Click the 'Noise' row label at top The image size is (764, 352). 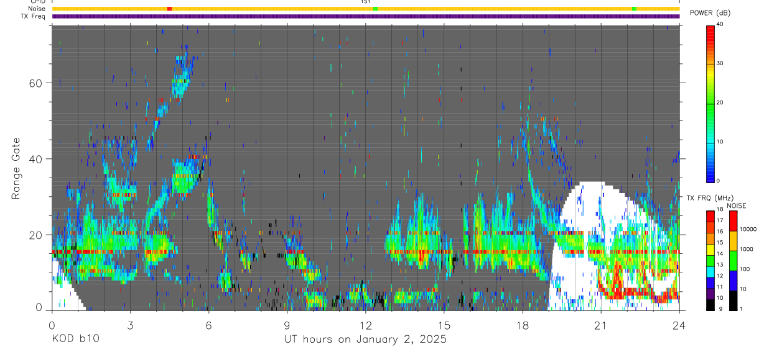(37, 9)
